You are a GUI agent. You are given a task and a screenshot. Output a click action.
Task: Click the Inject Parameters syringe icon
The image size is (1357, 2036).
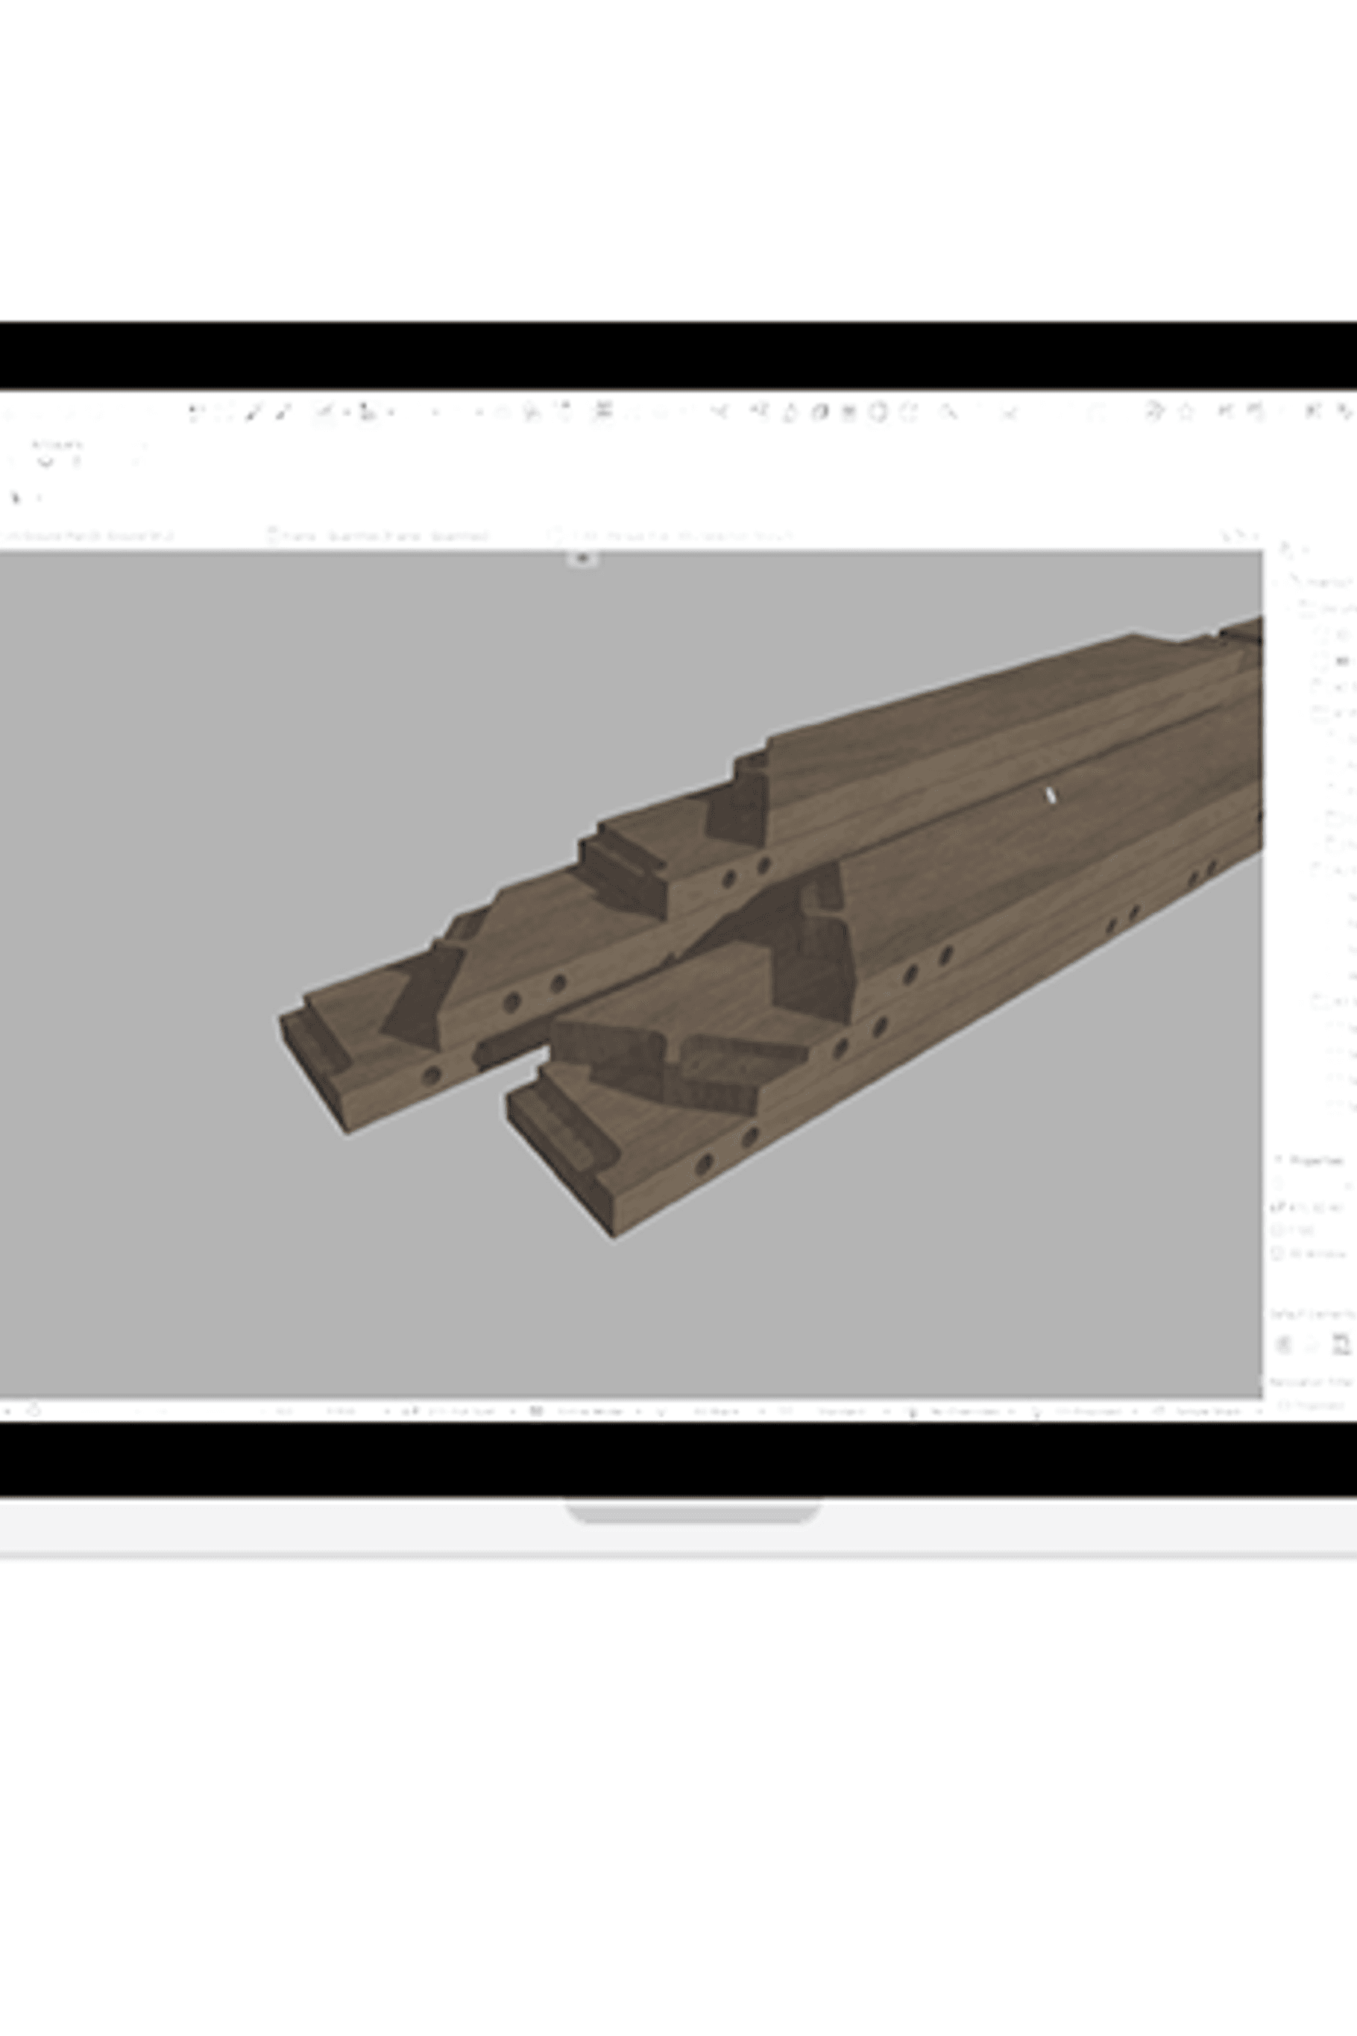pyautogui.click(x=281, y=412)
